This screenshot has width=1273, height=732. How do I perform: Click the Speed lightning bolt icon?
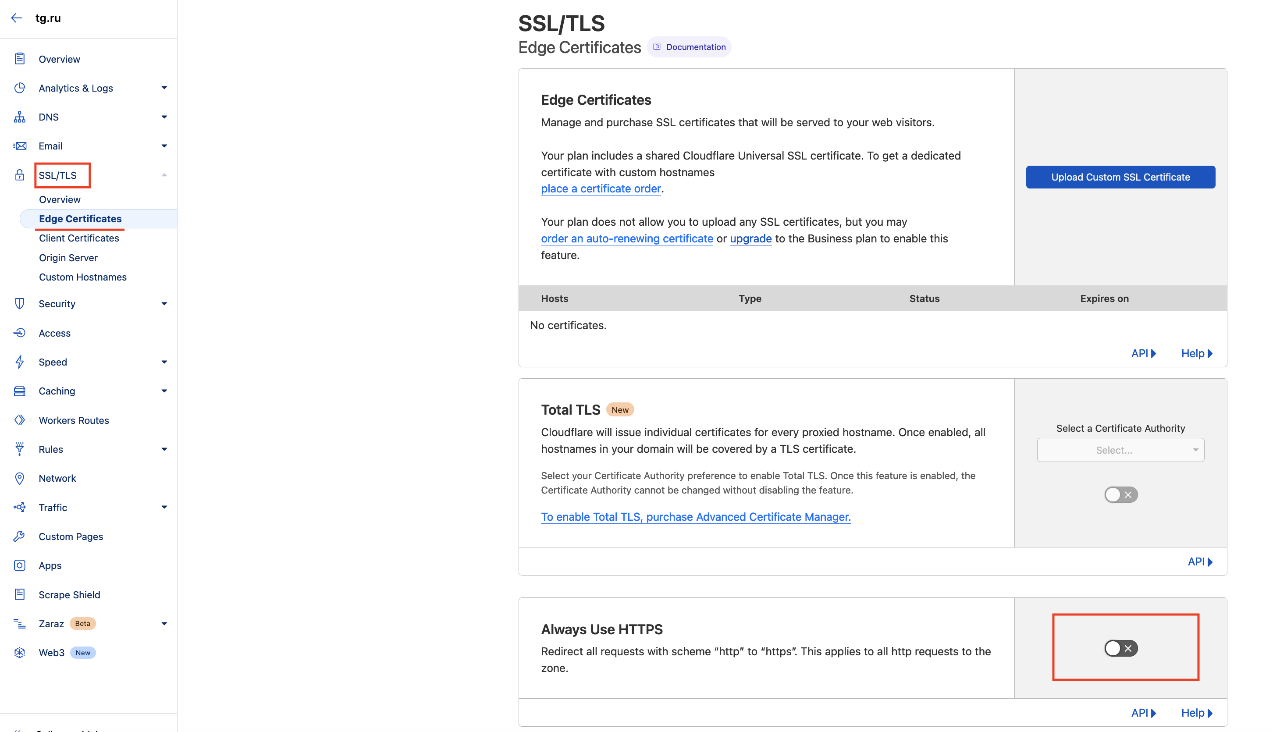(x=20, y=362)
